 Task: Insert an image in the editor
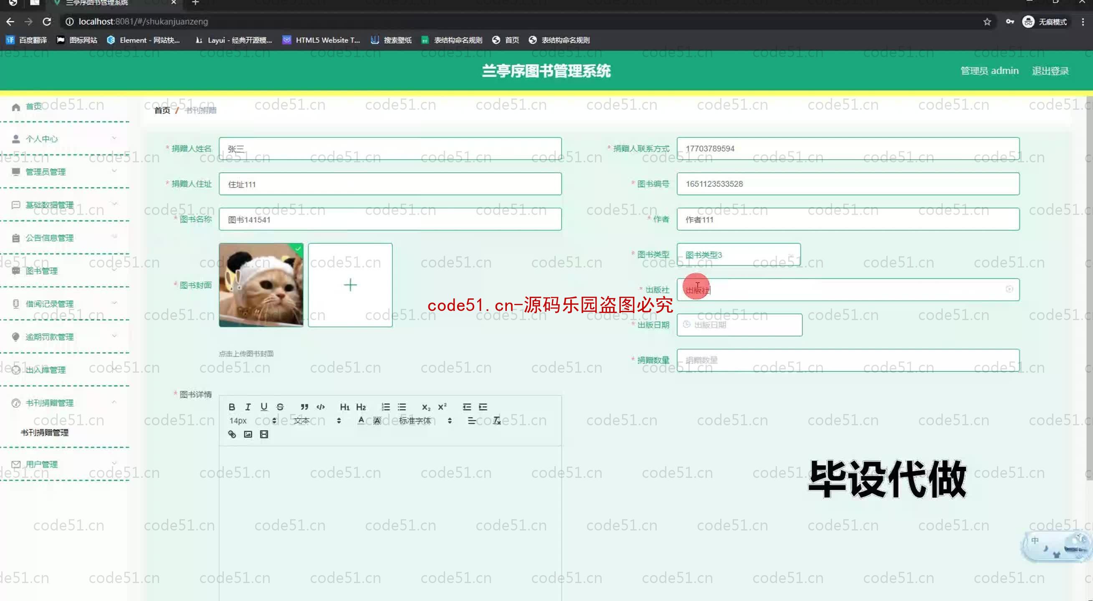coord(248,434)
